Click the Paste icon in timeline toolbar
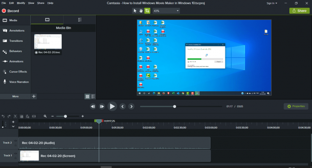This screenshot has width=312, height=168. coord(28,116)
